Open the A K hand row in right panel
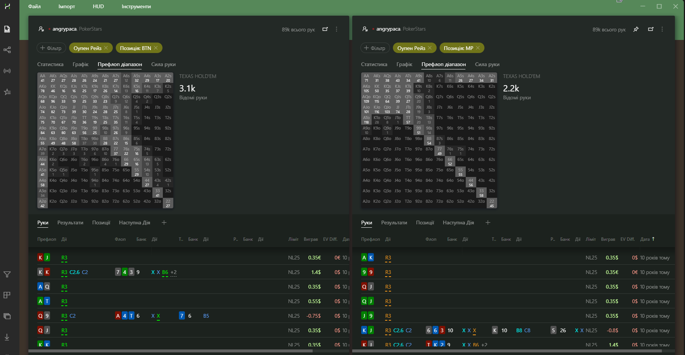This screenshot has height=355, width=685. point(514,258)
